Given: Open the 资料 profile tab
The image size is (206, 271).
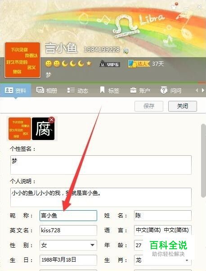Looking at the screenshot, I should tap(16, 90).
